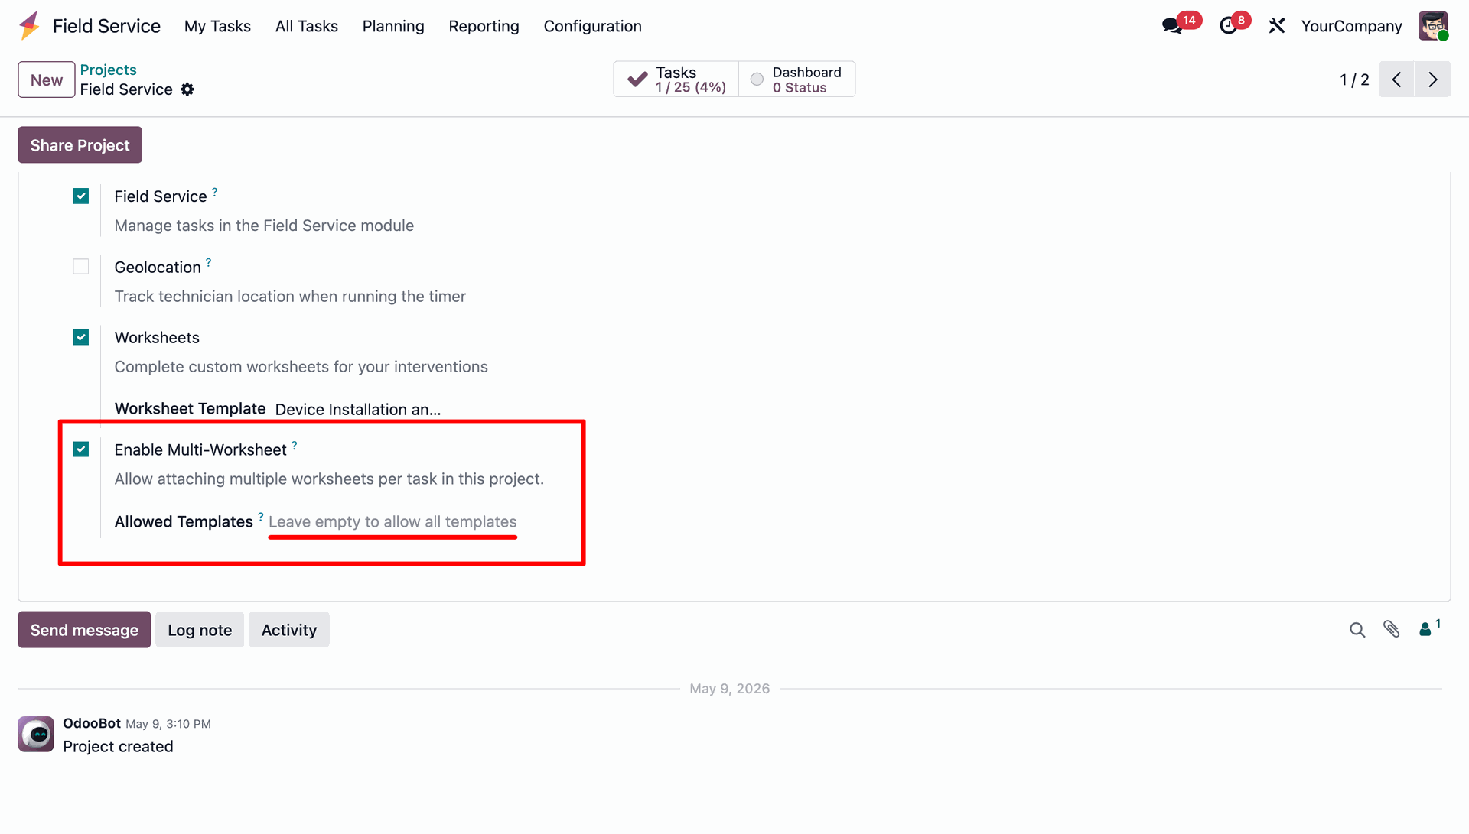Image resolution: width=1469 pixels, height=834 pixels.
Task: Schedule an Activity button
Action: coord(289,630)
